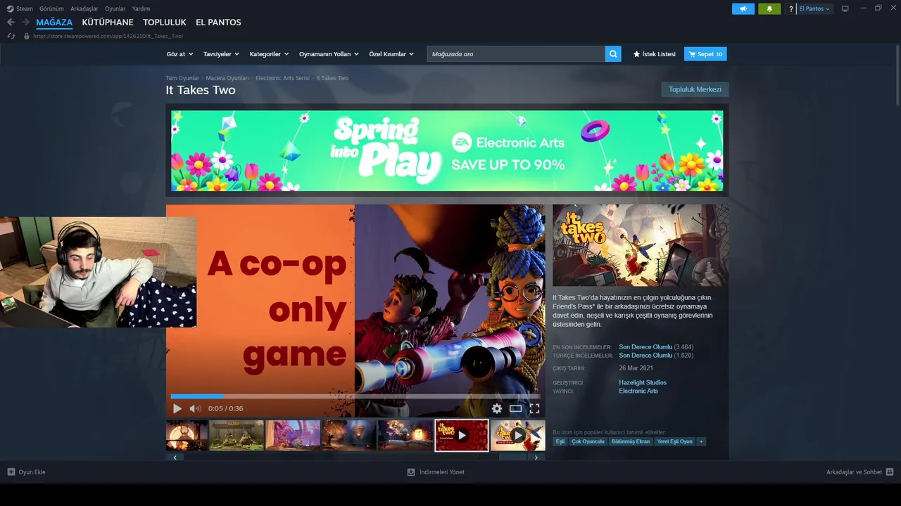This screenshot has width=901, height=506.
Task: Select the Bölünmüş Ekran tag
Action: click(x=631, y=441)
